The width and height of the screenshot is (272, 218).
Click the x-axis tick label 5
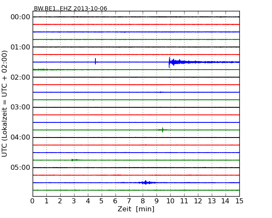tap(101, 201)
